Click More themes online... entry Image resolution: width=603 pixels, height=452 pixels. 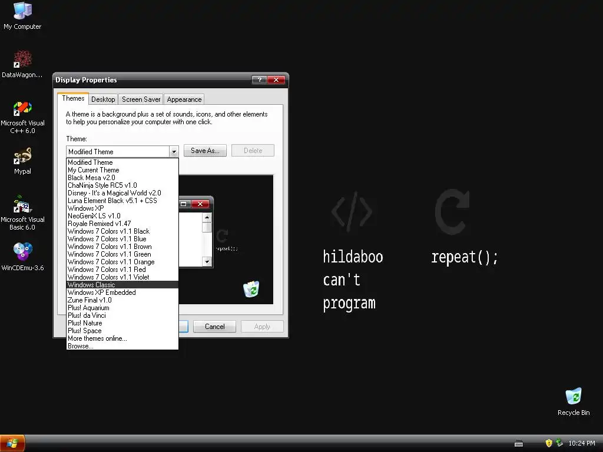click(x=122, y=338)
